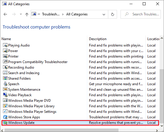
Task: Click the Power troubleshooter icon
Action: coord(5,51)
